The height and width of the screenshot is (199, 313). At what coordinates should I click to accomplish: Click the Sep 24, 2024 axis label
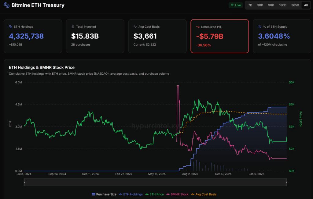57,174
